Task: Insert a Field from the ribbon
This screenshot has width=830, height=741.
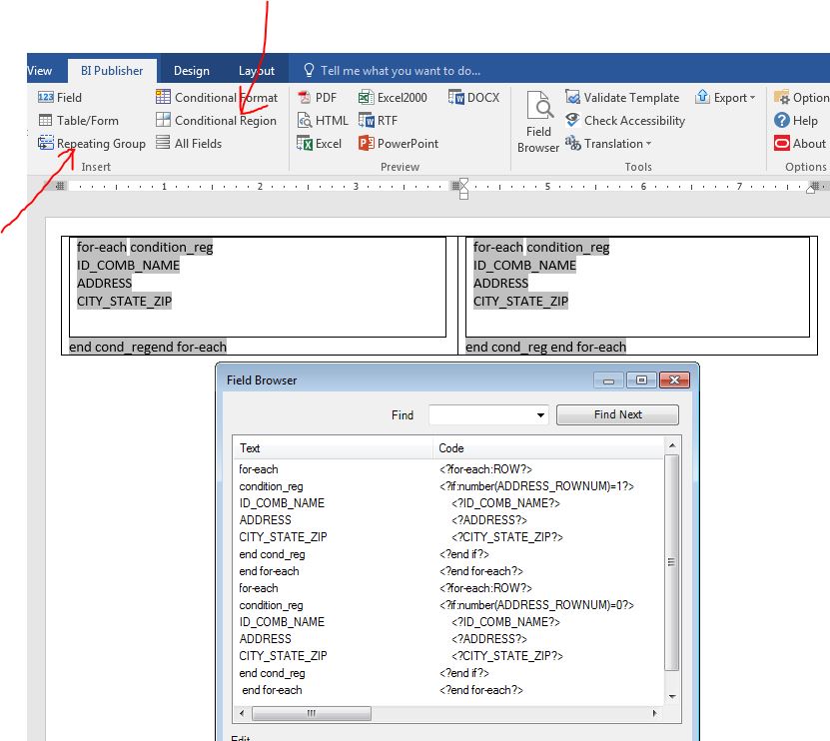Action: click(60, 98)
